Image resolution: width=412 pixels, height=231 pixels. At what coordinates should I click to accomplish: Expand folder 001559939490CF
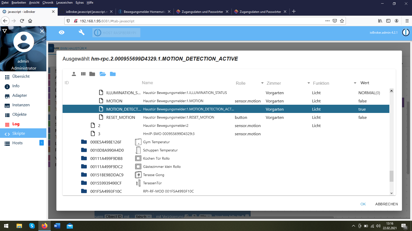[84, 183]
